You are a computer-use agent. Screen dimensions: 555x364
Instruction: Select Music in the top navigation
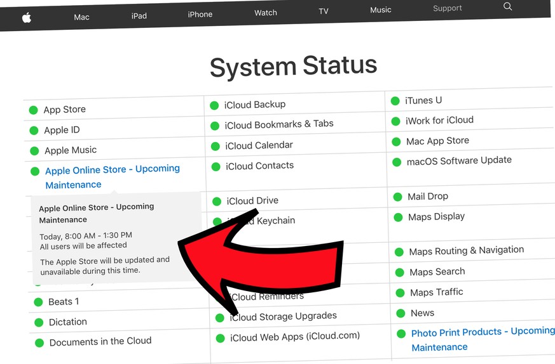[x=380, y=10]
